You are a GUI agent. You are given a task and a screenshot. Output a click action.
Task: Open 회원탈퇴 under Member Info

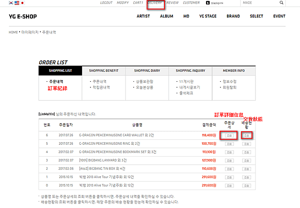(229, 87)
